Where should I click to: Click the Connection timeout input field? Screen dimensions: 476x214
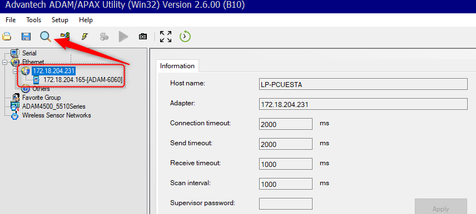pos(286,124)
